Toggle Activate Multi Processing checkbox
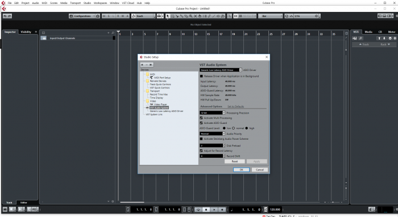Screen dimensions: 398x217 tap(201, 118)
